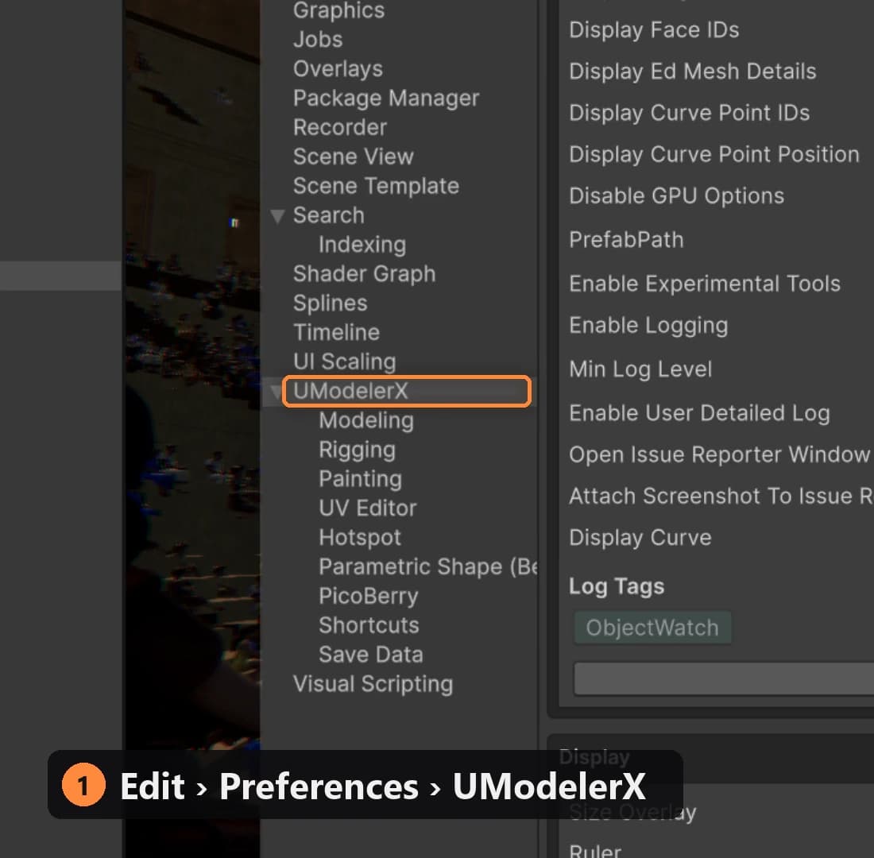Image resolution: width=874 pixels, height=858 pixels.
Task: Click Min Log Level label
Action: (x=640, y=369)
